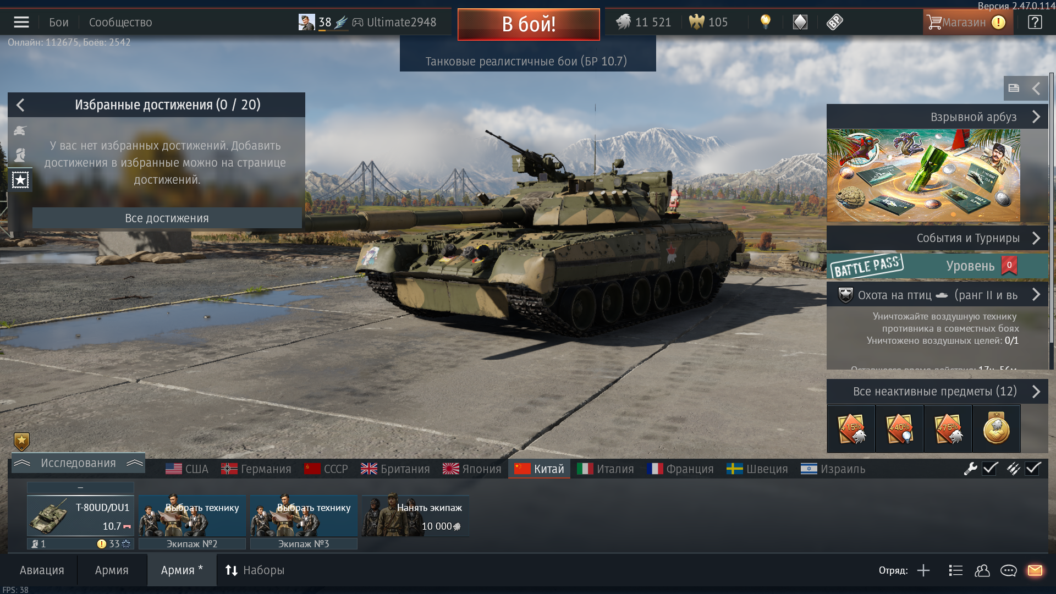Select the СССР nation tab
Image resolution: width=1056 pixels, height=594 pixels.
tap(326, 469)
